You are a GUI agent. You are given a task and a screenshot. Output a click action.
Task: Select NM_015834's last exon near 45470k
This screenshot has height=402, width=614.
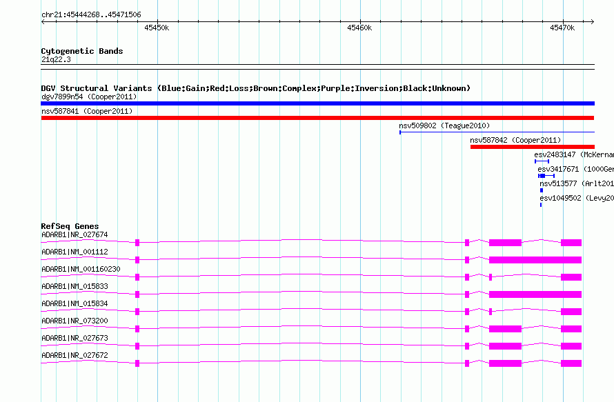tap(571, 312)
